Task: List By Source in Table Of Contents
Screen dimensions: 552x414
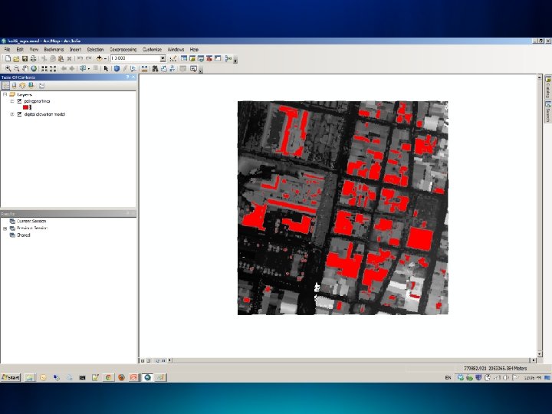Action: [x=14, y=86]
